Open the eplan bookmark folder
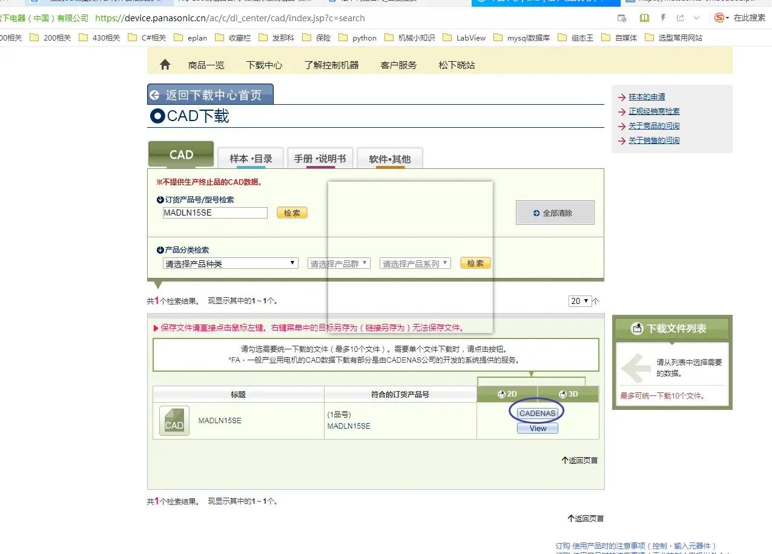This screenshot has width=772, height=554. 190,38
